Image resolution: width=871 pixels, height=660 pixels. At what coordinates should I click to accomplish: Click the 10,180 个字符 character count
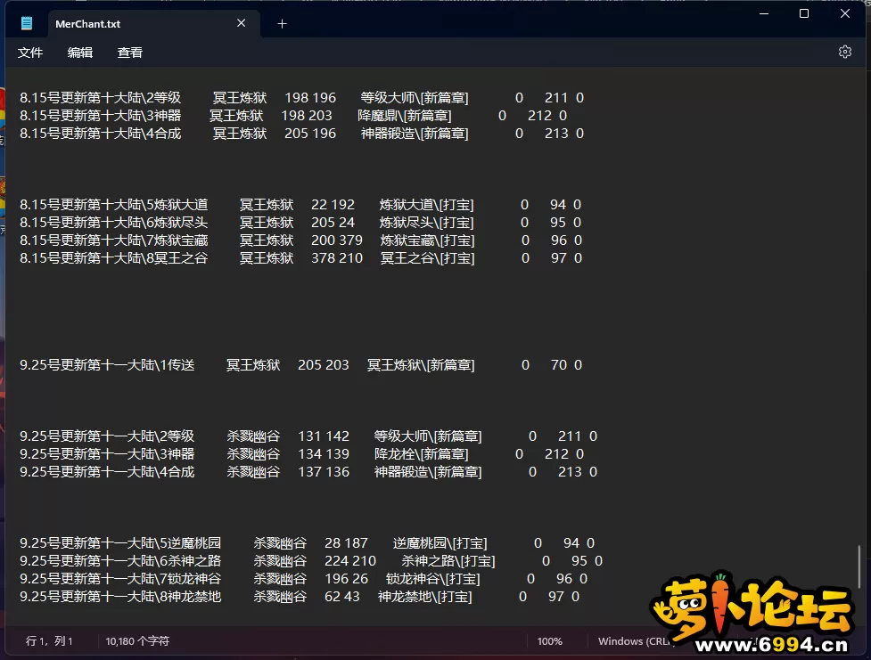(x=137, y=641)
